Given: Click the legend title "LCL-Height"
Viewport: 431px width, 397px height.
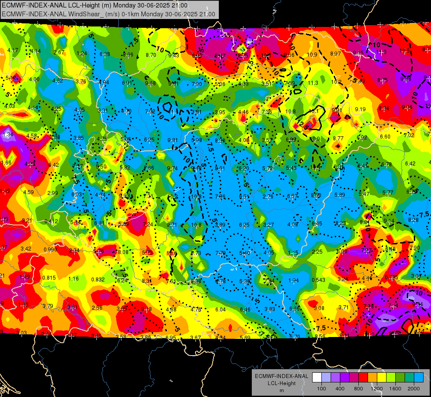Looking at the screenshot, I should point(281,383).
